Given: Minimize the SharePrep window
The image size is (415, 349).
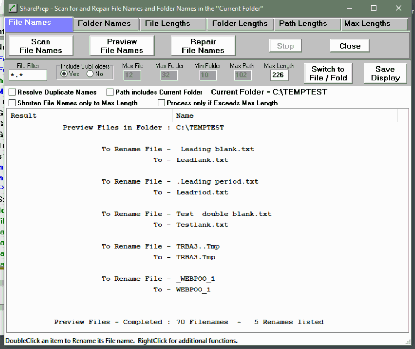Looking at the screenshot, I should 350,8.
